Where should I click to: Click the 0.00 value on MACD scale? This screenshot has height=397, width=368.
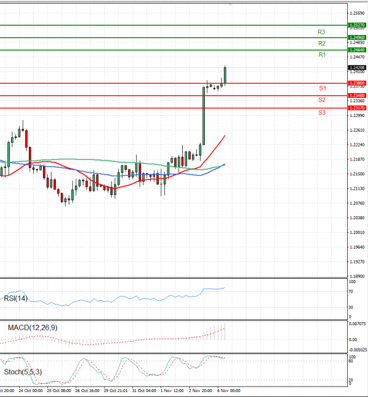[353, 340]
